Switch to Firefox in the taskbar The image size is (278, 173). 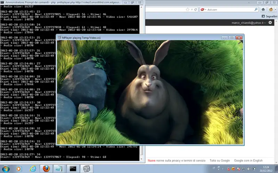(x=46, y=169)
